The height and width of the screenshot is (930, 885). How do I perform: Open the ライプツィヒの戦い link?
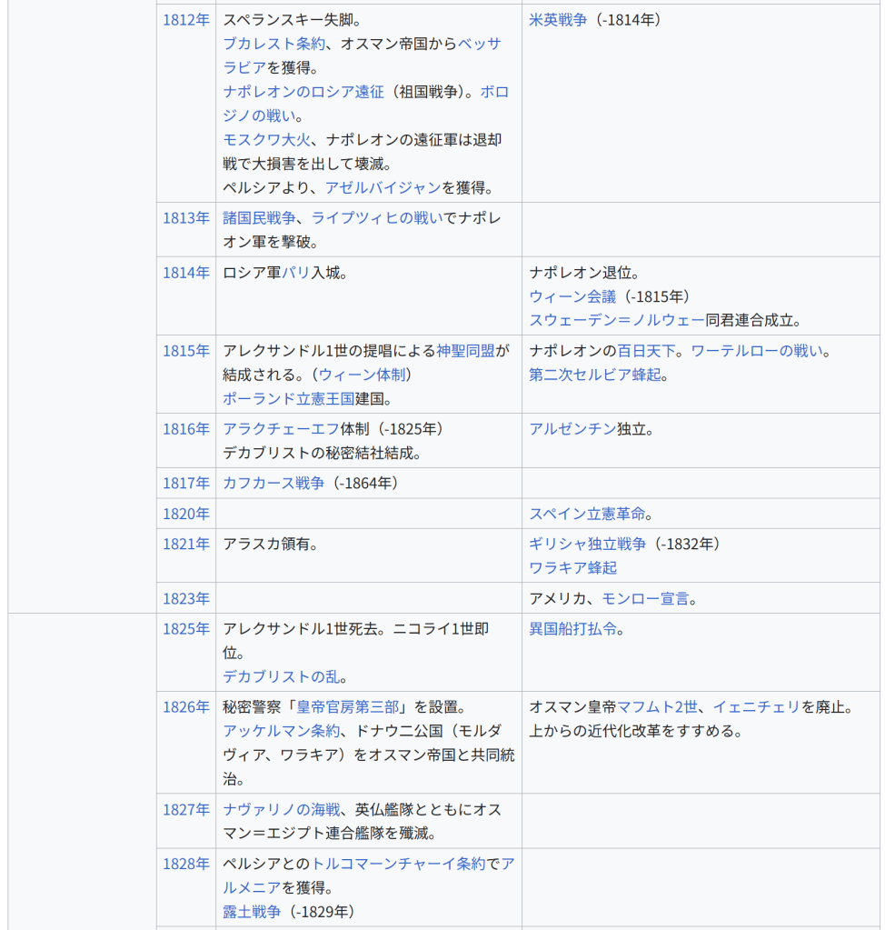tap(377, 218)
